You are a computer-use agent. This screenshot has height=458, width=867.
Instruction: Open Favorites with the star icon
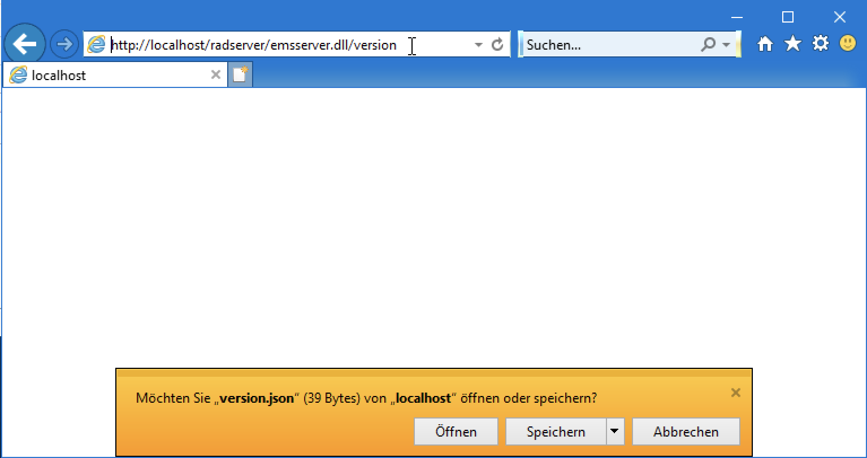click(793, 44)
